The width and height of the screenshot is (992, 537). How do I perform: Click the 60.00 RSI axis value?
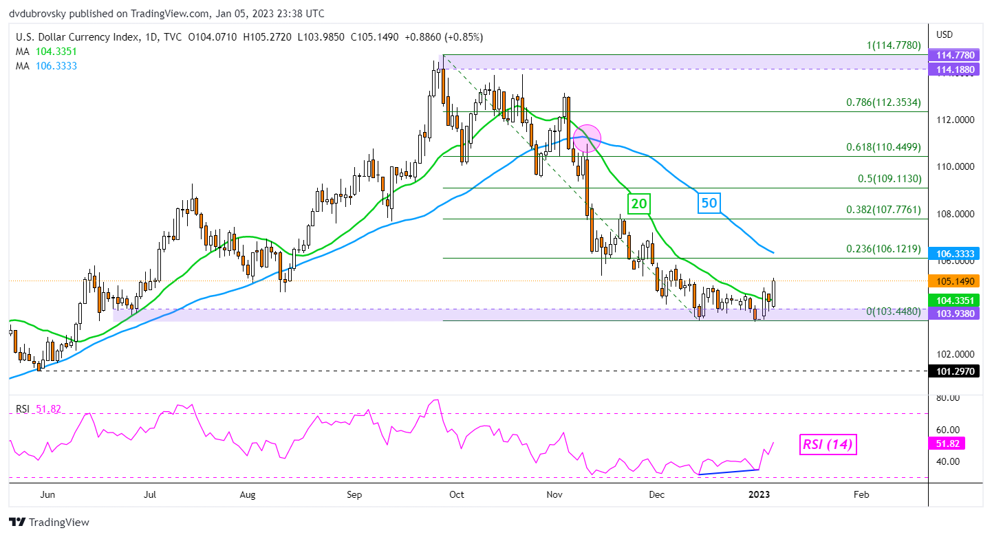click(947, 429)
